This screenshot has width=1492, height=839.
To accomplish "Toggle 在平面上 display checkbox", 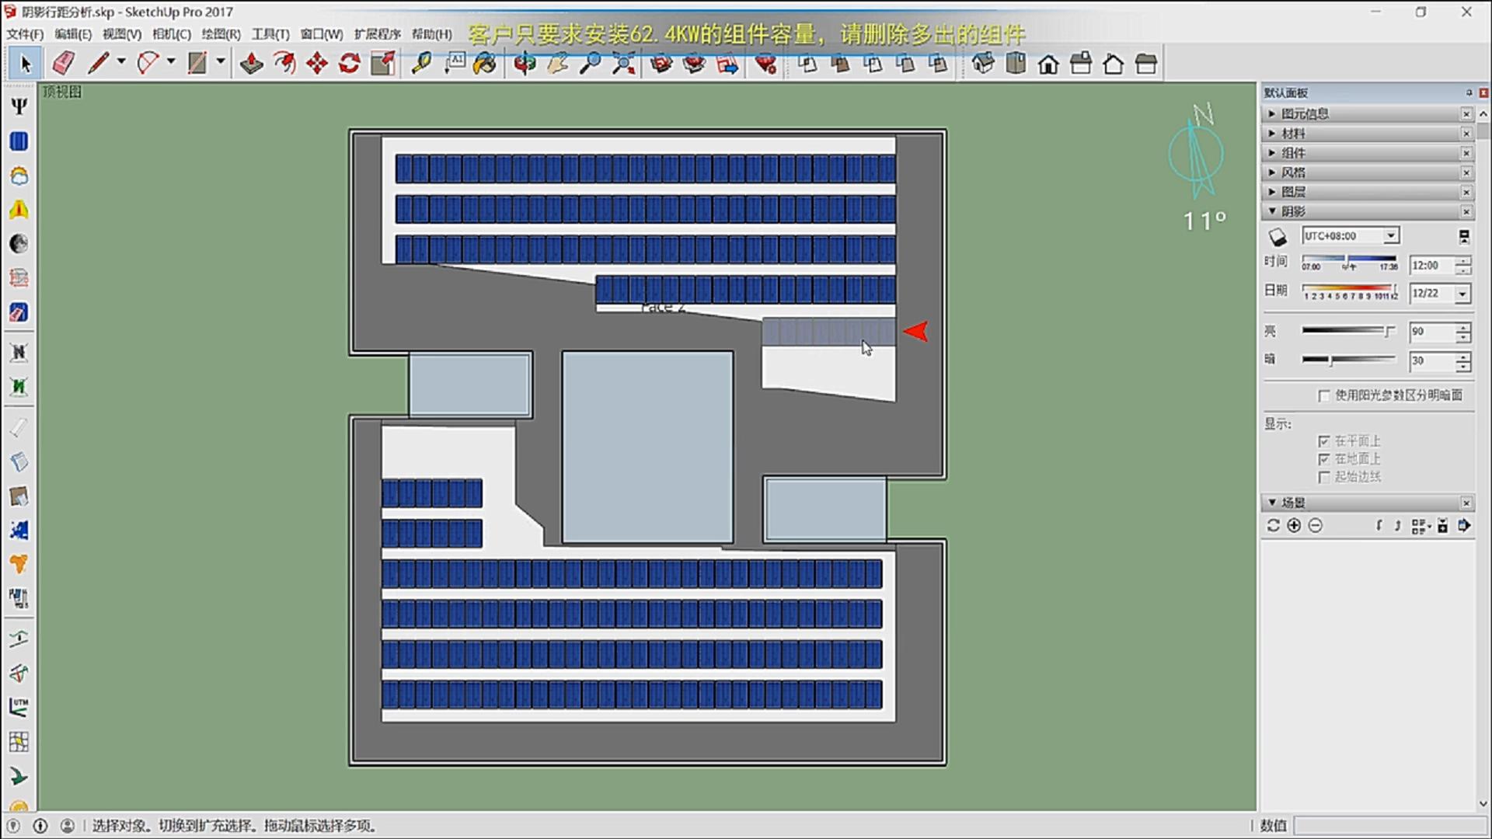I will pos(1324,441).
